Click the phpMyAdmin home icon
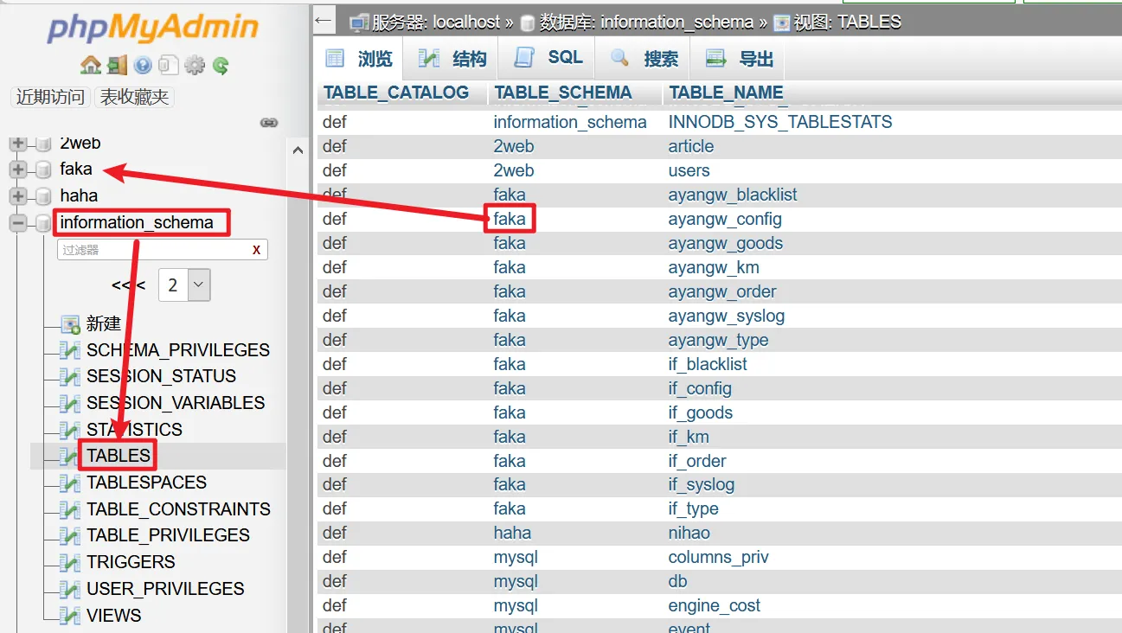Screen dimensions: 1122x633 [x=90, y=65]
